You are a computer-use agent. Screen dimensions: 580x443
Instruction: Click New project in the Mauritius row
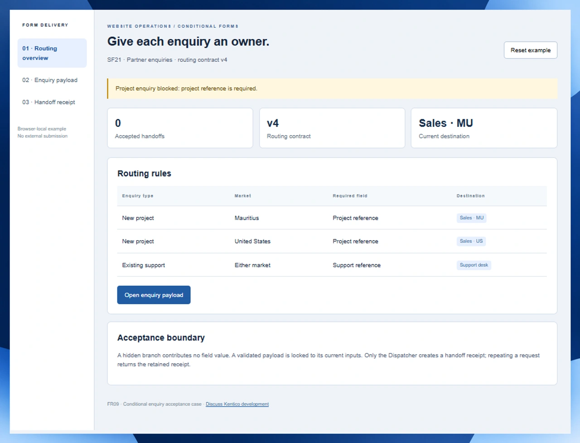pos(138,218)
